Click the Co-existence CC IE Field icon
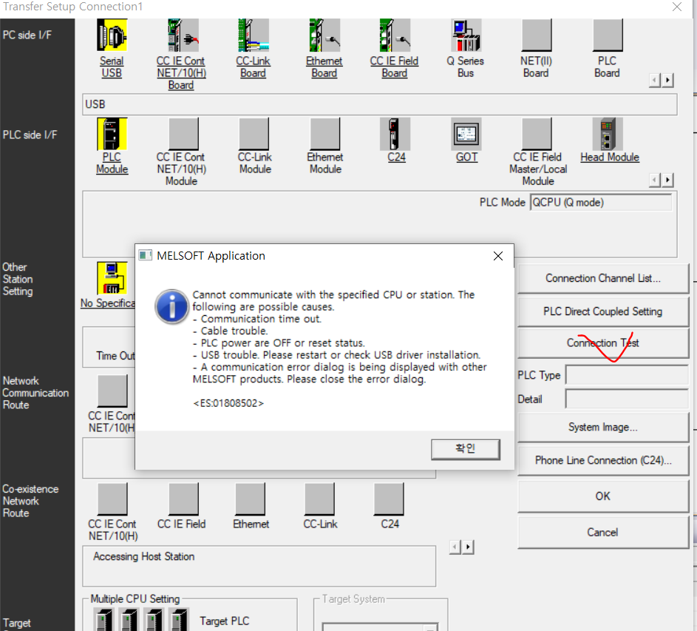The width and height of the screenshot is (697, 631). 183,499
